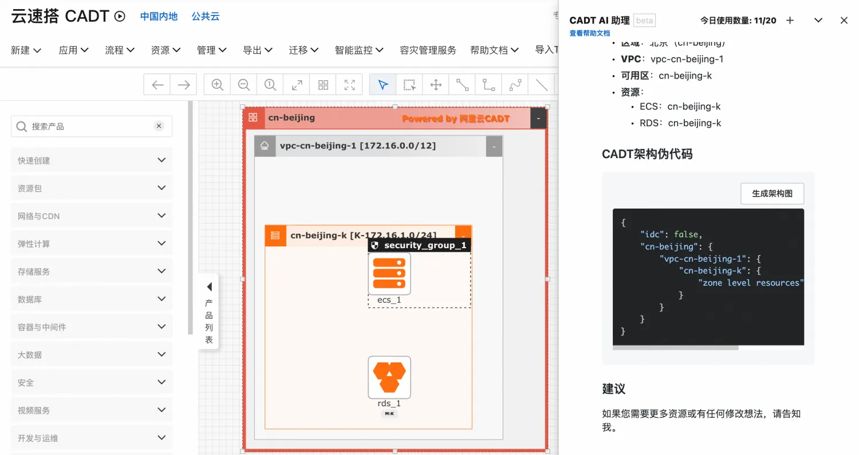This screenshot has width=859, height=455.
Task: Collapse the 产品列表 side panel
Action: [x=209, y=311]
